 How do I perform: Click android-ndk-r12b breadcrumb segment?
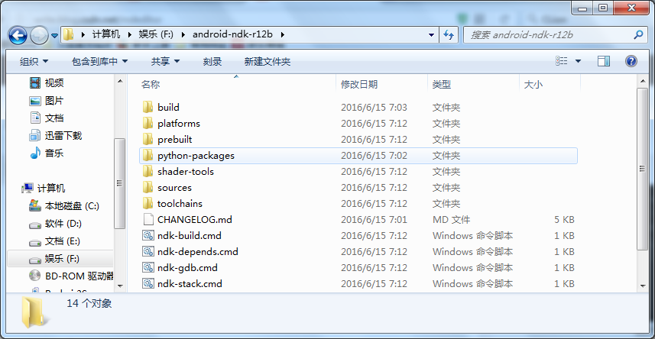[x=232, y=34]
